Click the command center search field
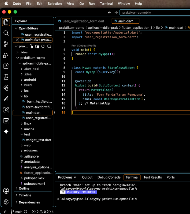The width and height of the screenshot is (190, 214). [x=155, y=13]
